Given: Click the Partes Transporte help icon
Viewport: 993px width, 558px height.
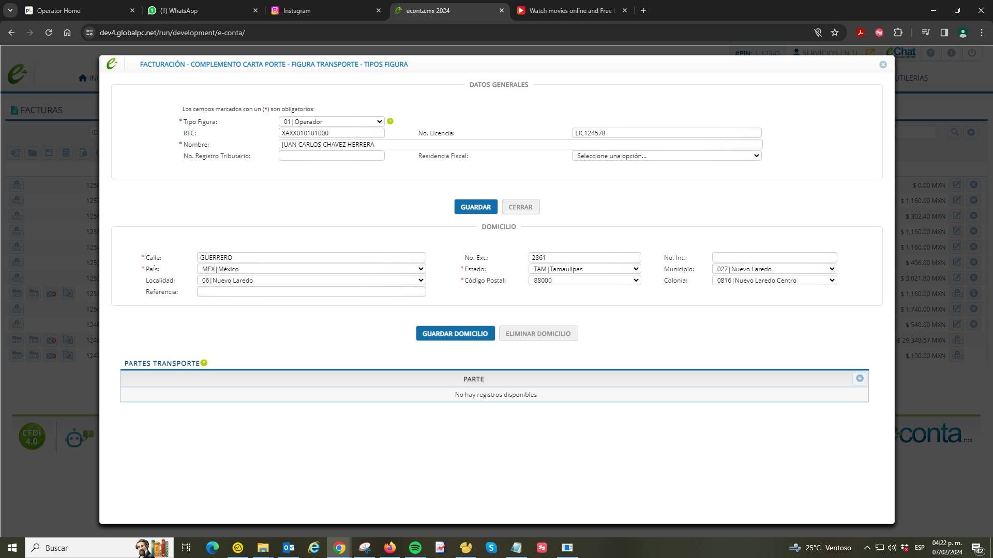Looking at the screenshot, I should (x=204, y=363).
